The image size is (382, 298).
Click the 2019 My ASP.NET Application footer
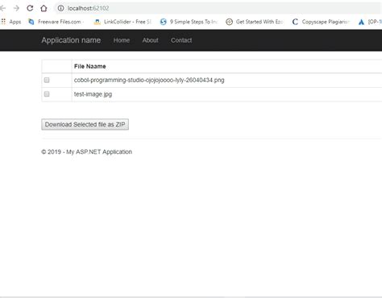click(86, 151)
